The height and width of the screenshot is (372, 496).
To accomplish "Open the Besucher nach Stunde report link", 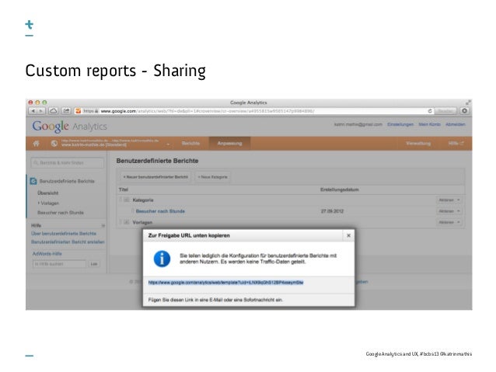I will [160, 211].
